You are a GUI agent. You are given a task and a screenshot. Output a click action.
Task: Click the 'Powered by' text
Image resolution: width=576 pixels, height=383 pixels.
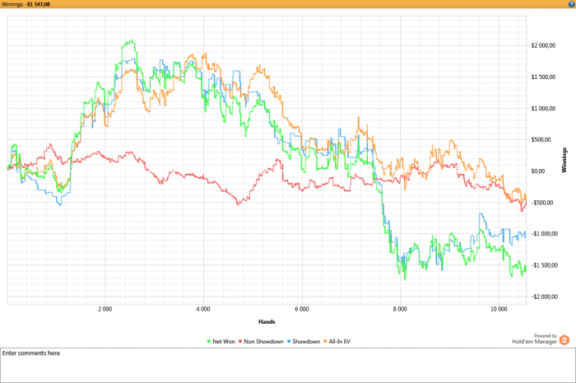point(545,335)
